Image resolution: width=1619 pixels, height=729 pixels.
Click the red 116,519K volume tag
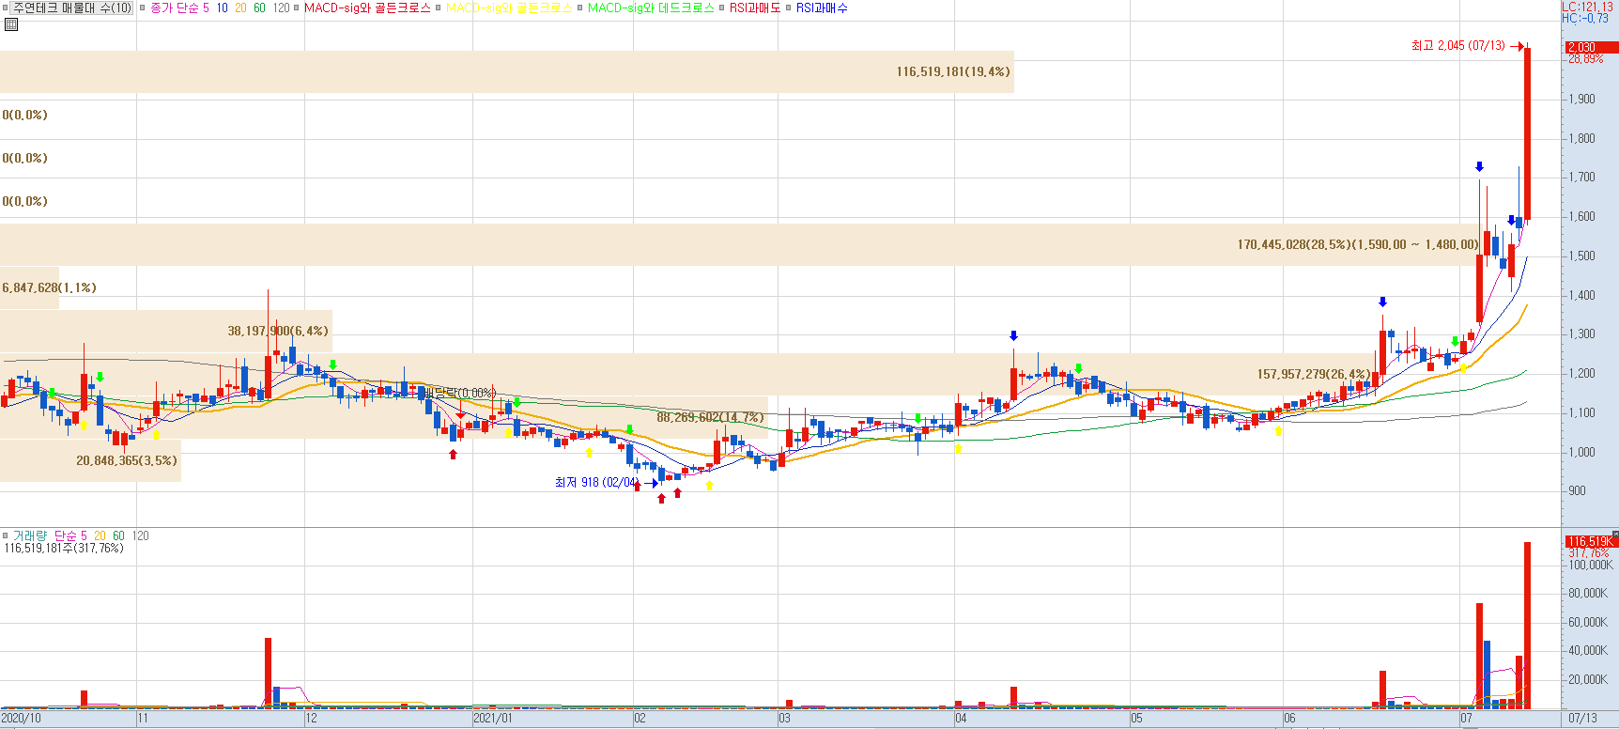[x=1591, y=541]
